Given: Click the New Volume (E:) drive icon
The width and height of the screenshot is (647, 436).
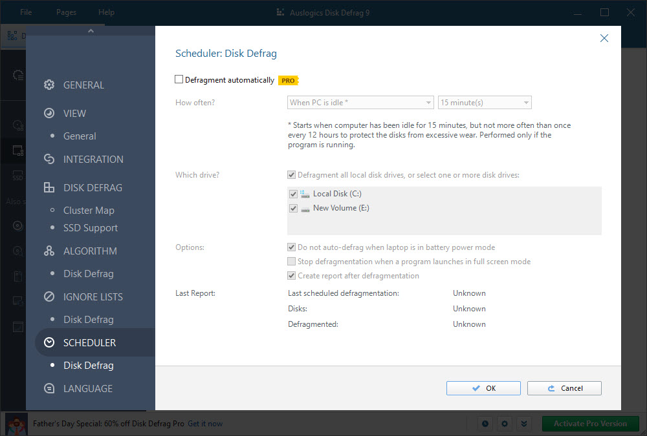Looking at the screenshot, I should pos(305,209).
